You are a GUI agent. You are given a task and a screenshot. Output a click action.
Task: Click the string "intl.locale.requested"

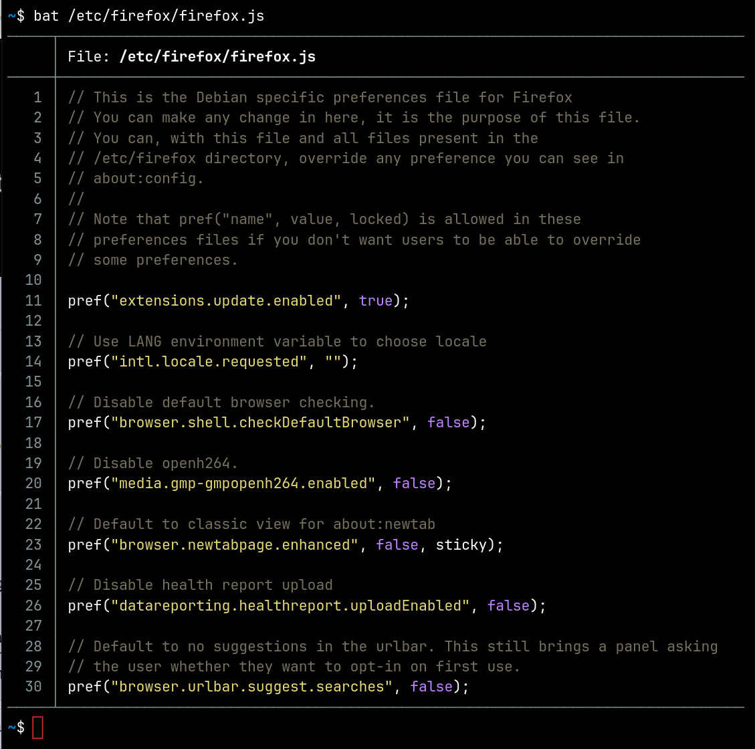209,362
